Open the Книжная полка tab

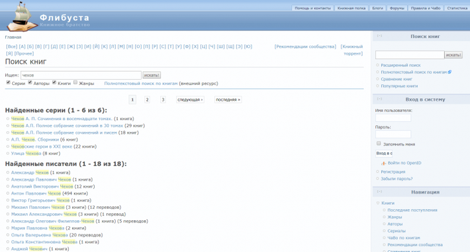tap(352, 8)
